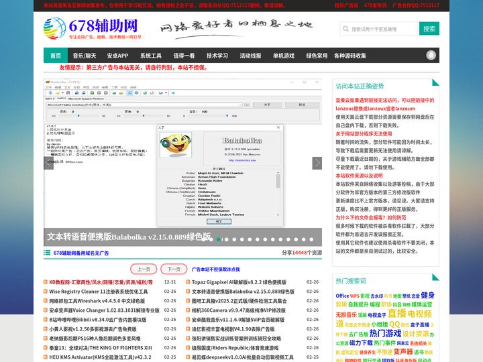Click the 直播 hot search tag
Viewport: 483px width, 362px height.
pos(396,313)
